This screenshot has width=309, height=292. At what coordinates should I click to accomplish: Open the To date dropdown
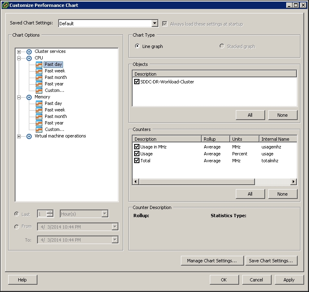click(x=115, y=240)
